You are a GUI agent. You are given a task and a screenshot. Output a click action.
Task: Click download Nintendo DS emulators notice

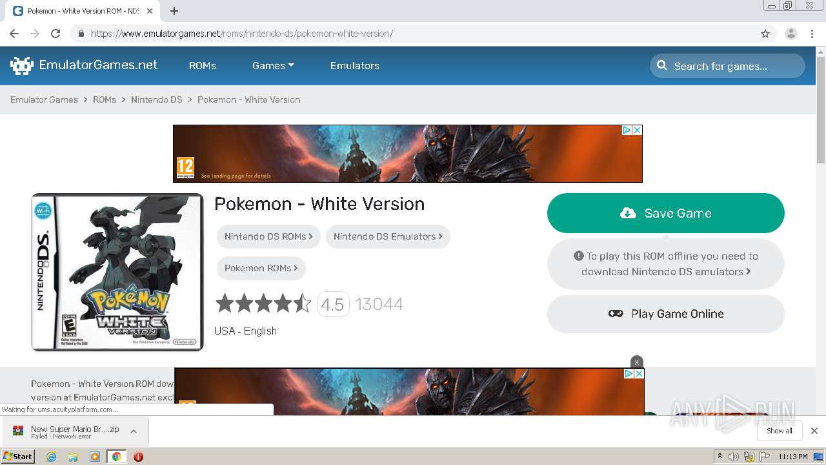pos(666,264)
